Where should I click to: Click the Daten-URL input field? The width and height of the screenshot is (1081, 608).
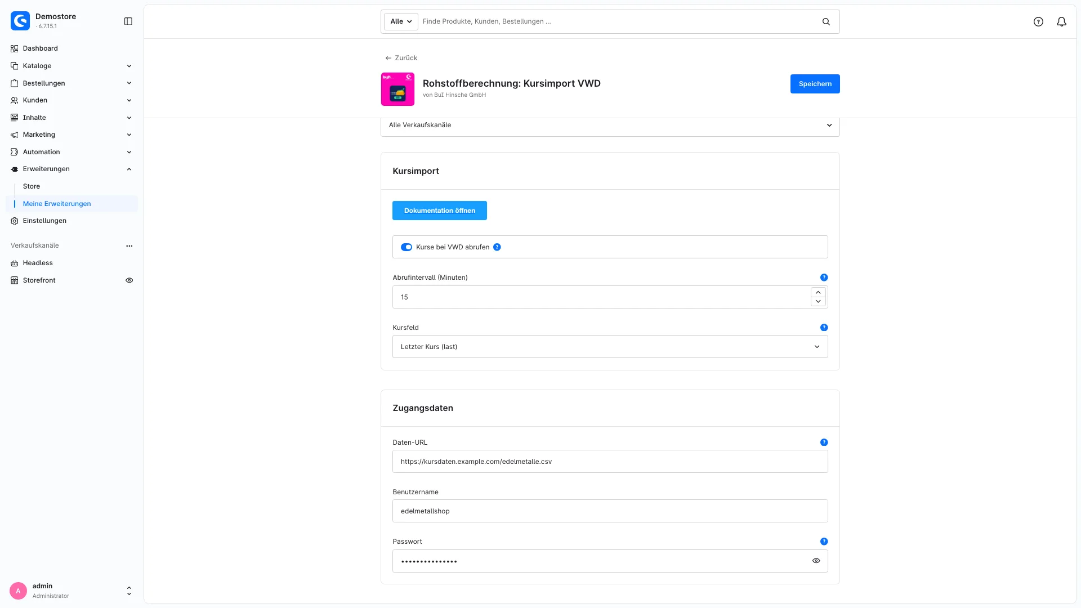(610, 462)
